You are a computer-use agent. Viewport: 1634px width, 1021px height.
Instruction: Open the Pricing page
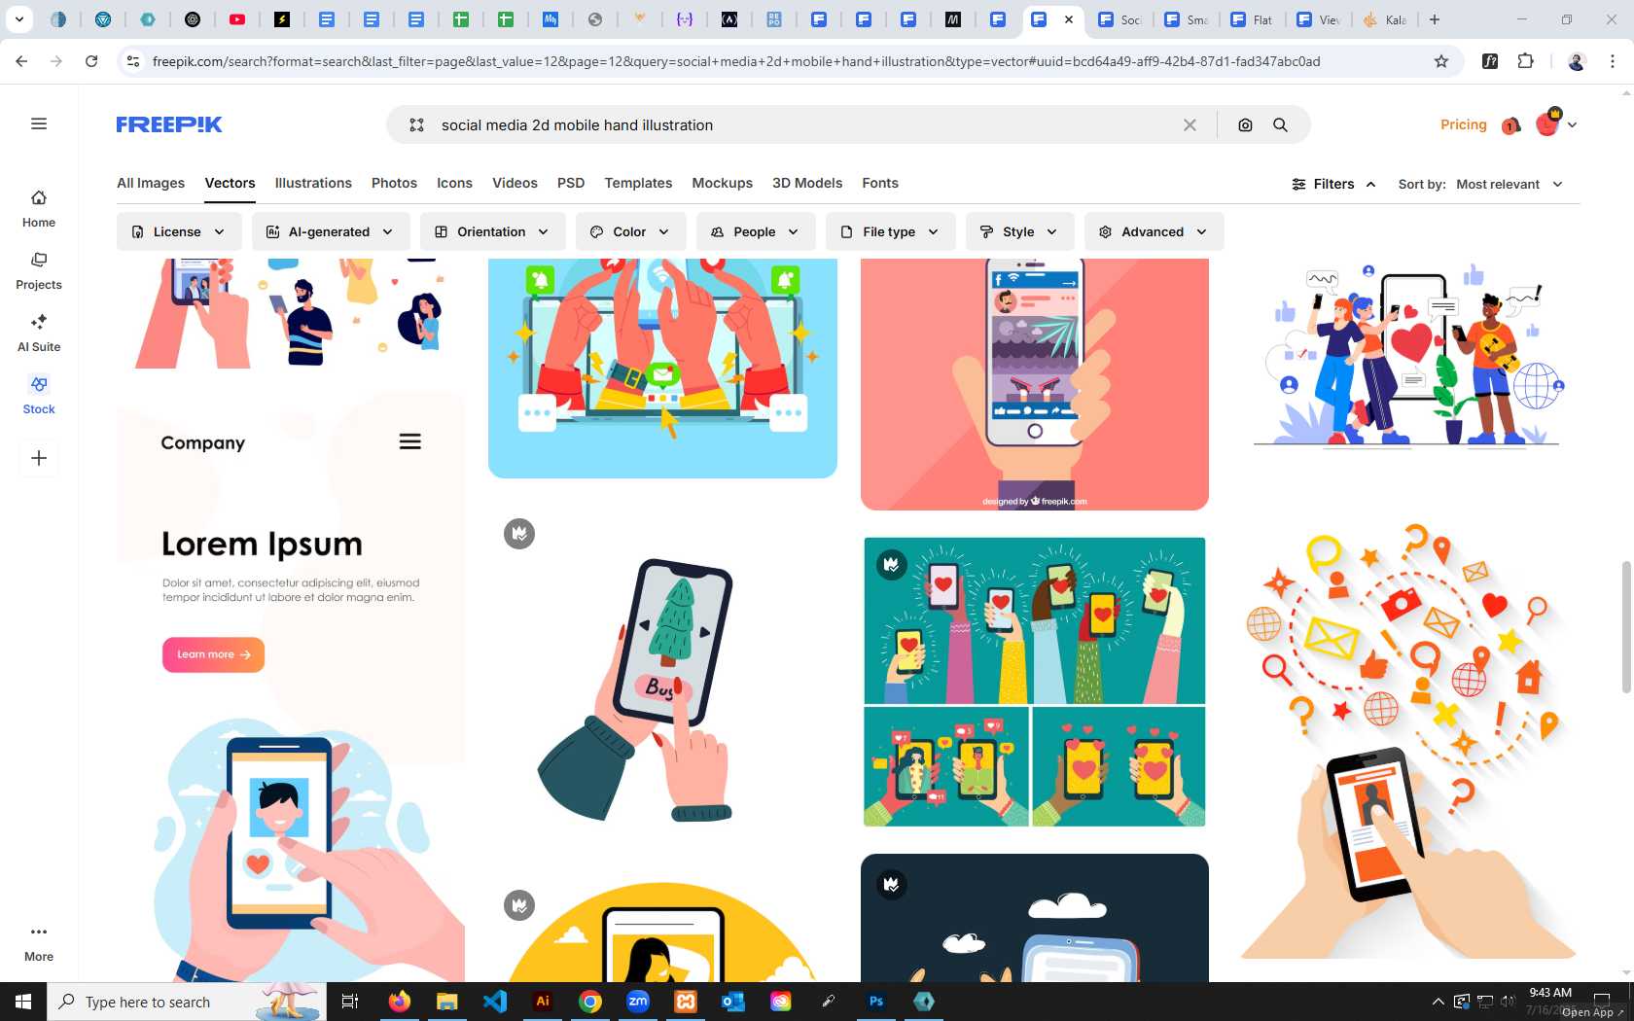point(1463,124)
